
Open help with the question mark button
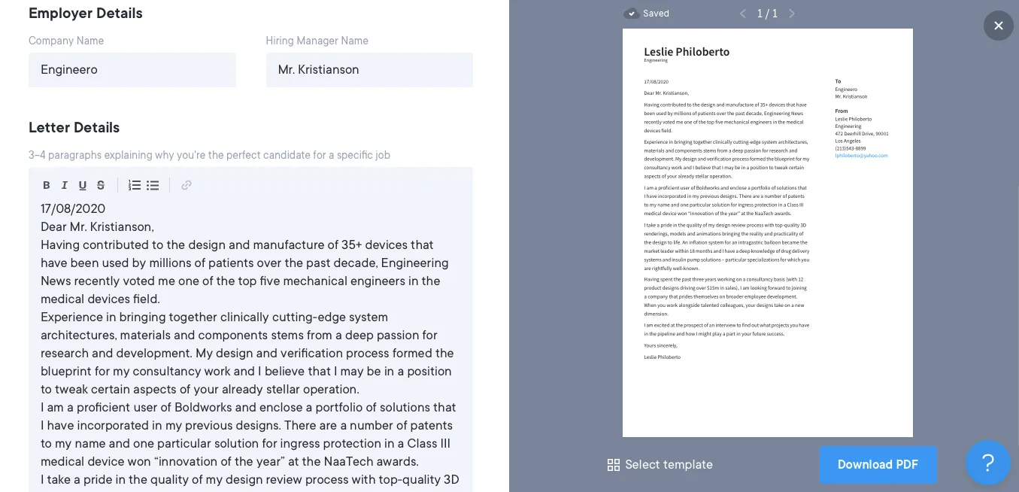(987, 463)
